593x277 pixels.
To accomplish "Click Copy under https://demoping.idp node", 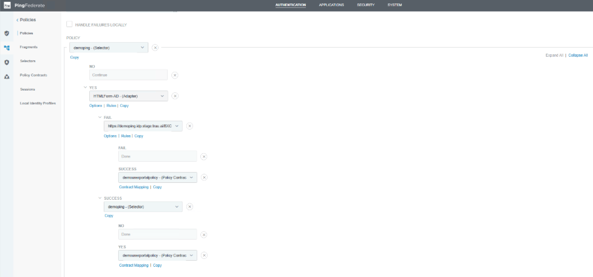I will [139, 136].
